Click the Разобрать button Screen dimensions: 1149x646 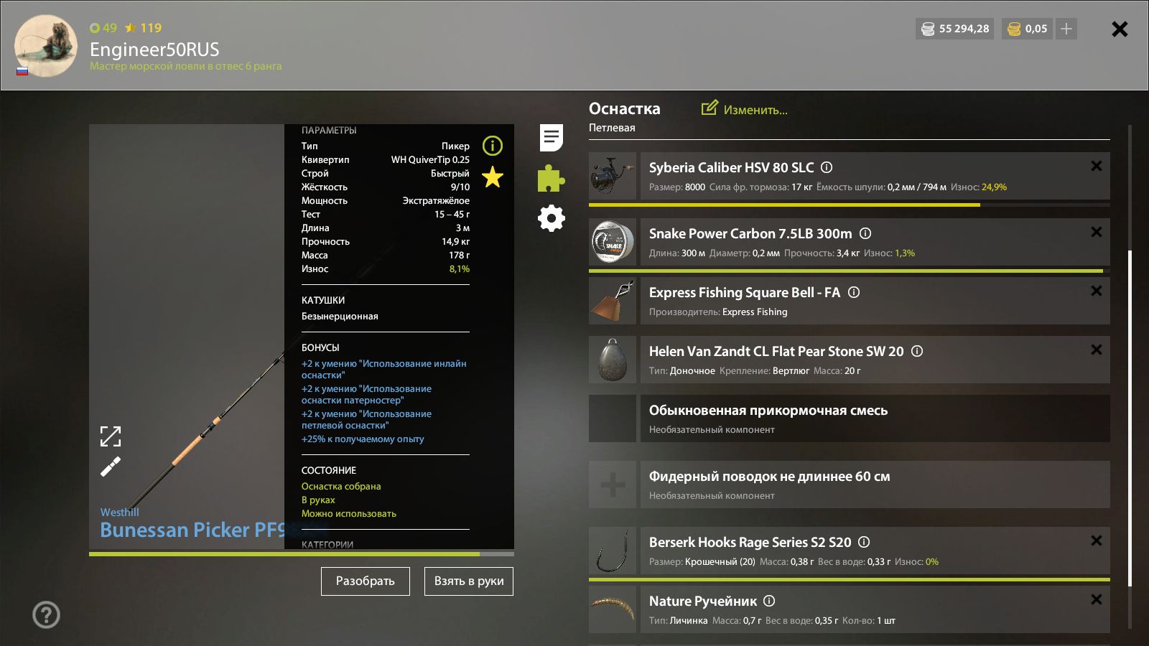pos(366,581)
